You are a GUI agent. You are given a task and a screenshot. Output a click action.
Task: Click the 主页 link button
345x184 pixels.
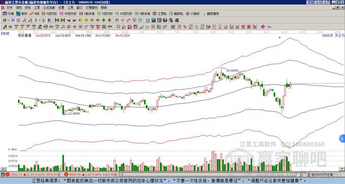click(327, 2)
